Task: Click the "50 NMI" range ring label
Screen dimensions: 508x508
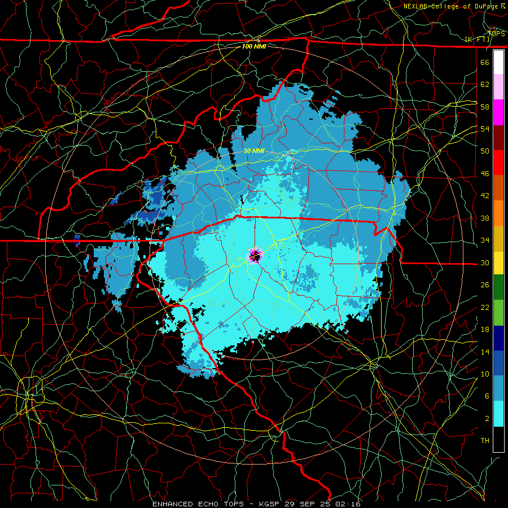Action: tap(255, 151)
